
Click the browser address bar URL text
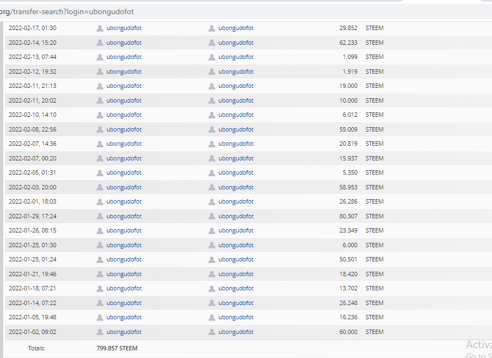tap(67, 11)
